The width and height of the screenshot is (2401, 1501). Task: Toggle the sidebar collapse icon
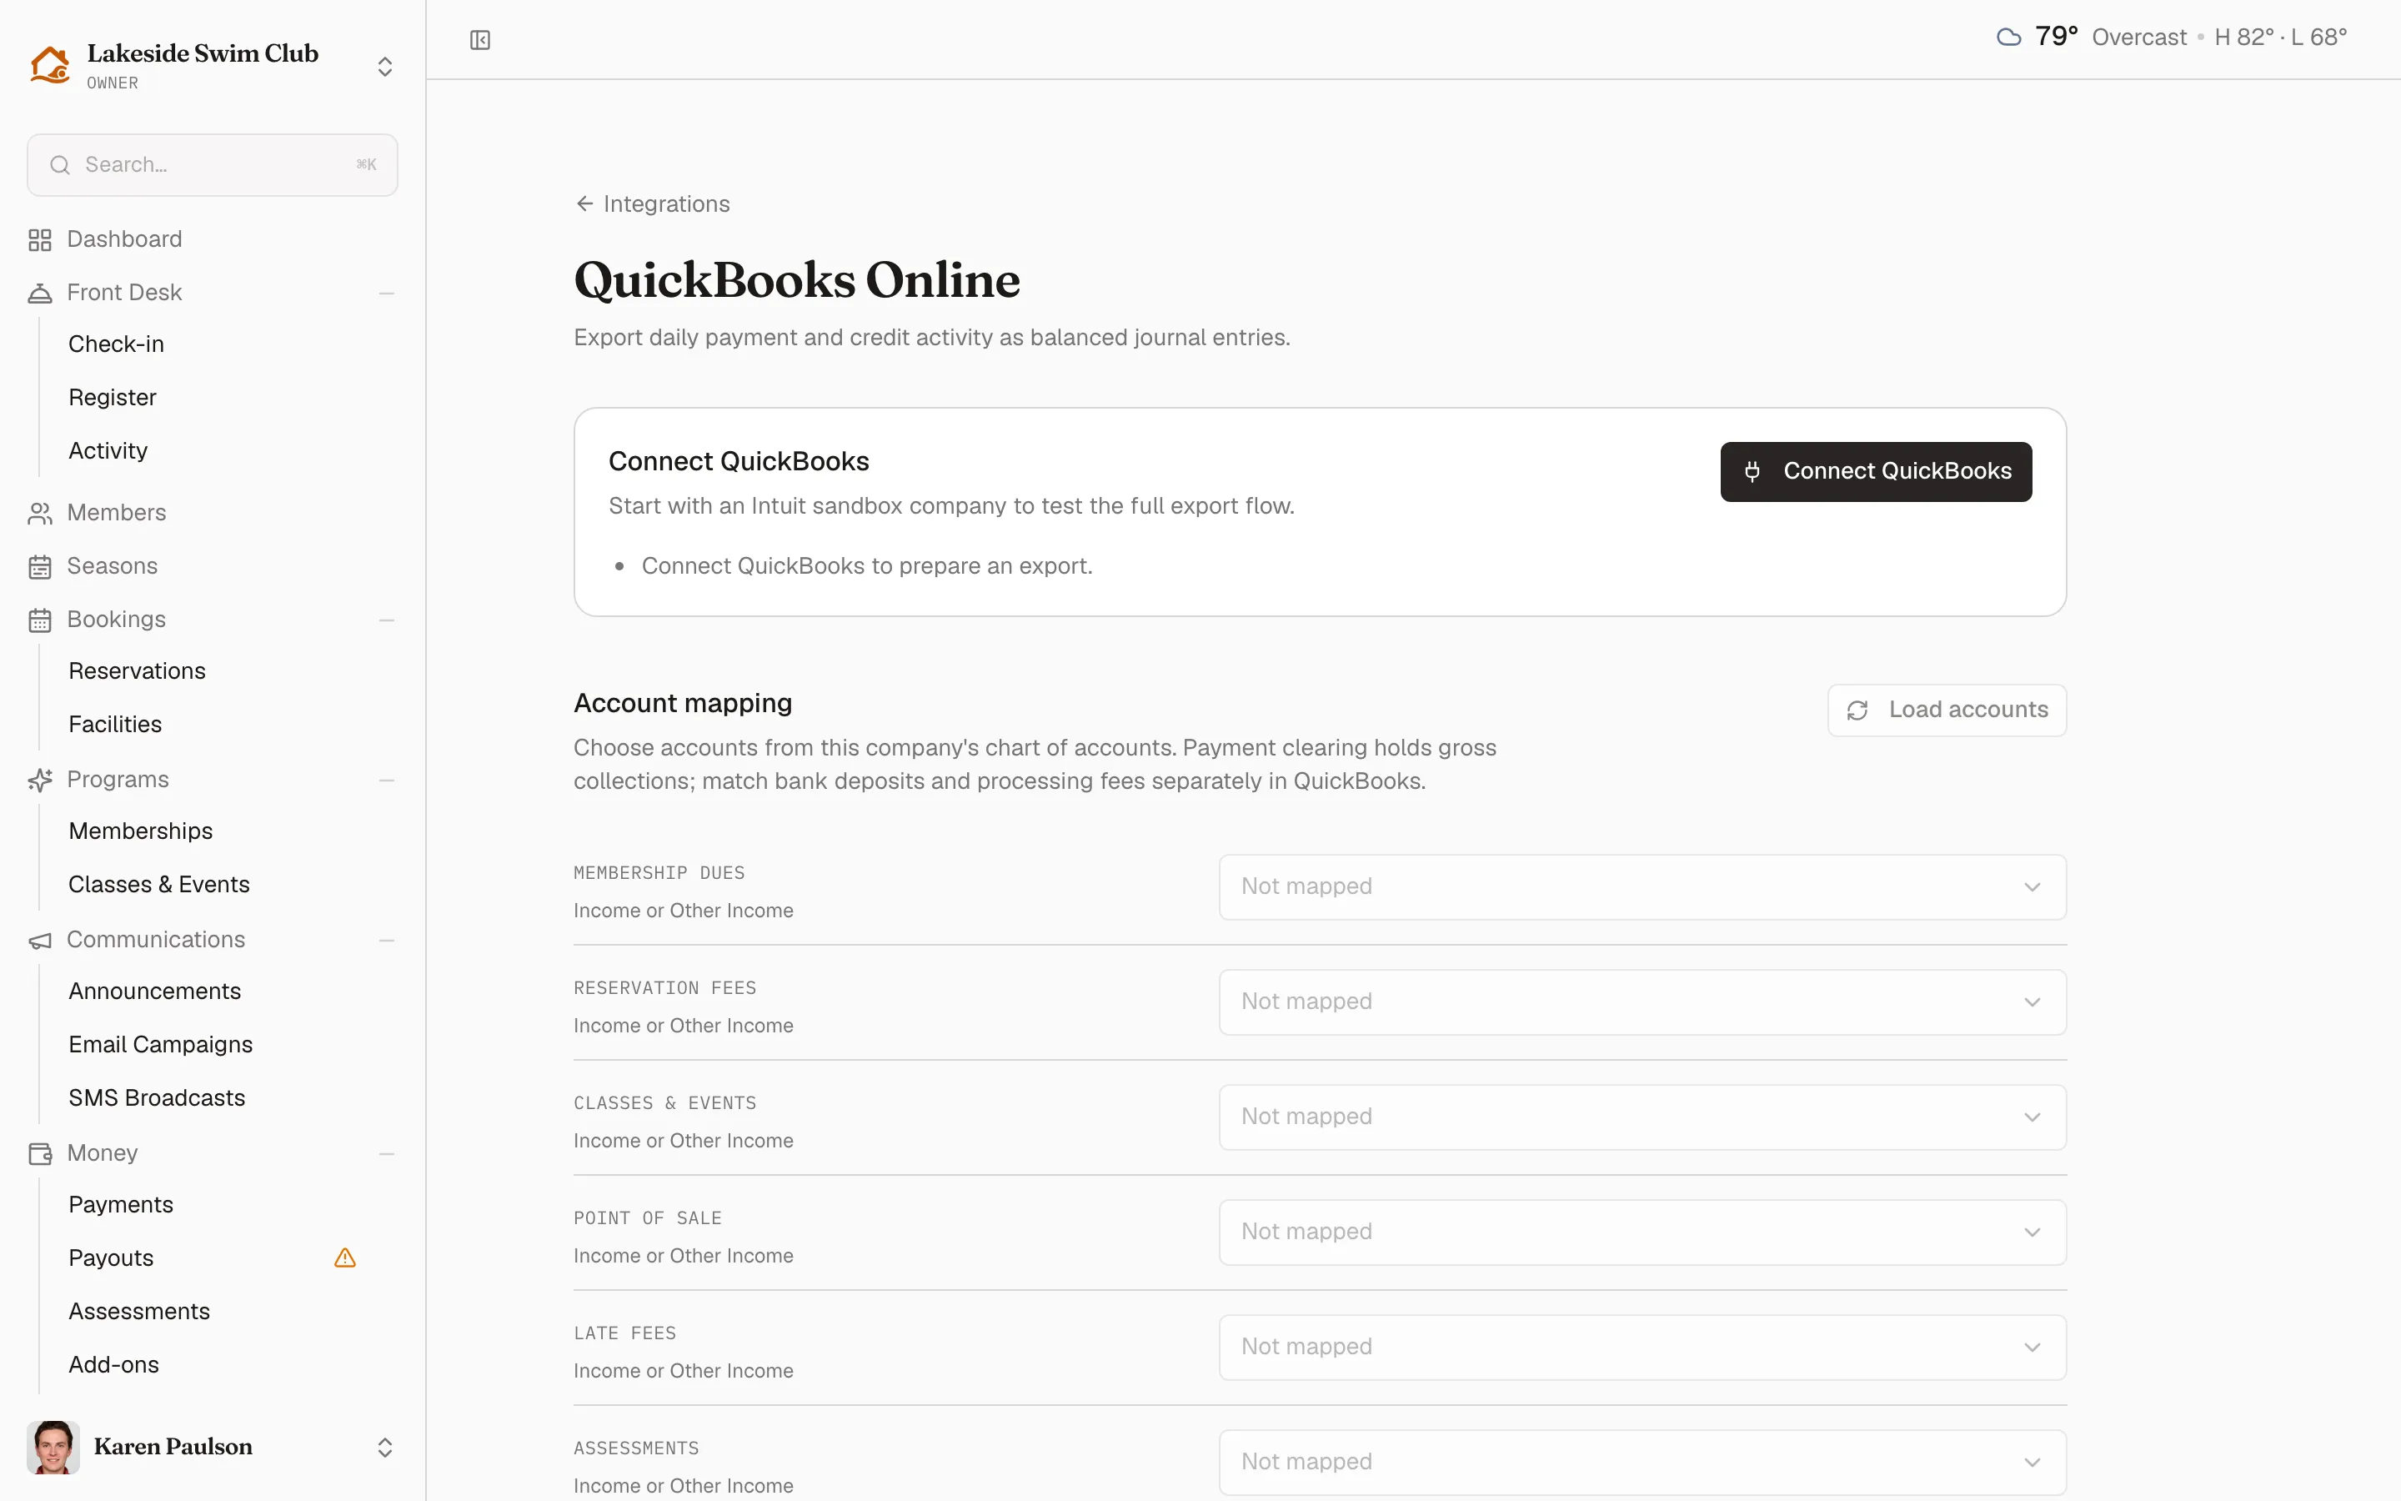click(480, 40)
